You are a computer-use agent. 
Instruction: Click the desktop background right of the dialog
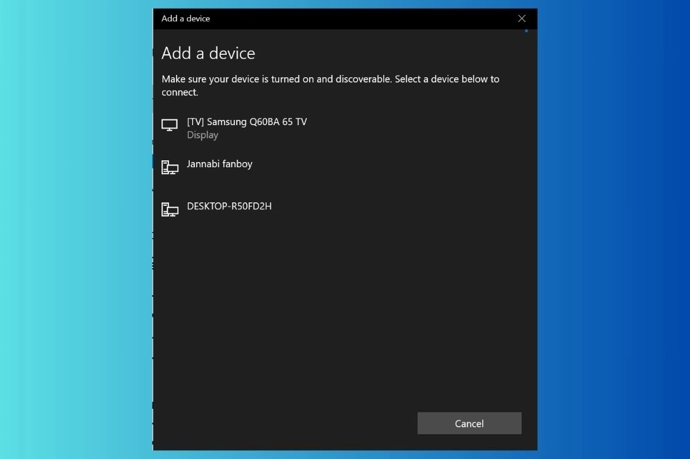(612, 231)
